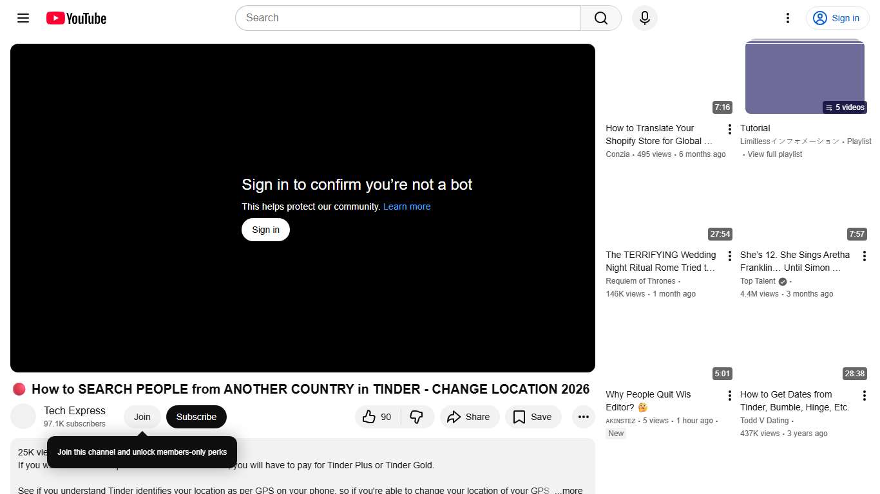Open the three-dot menu next to Sign in
The image size is (880, 494).
[787, 18]
